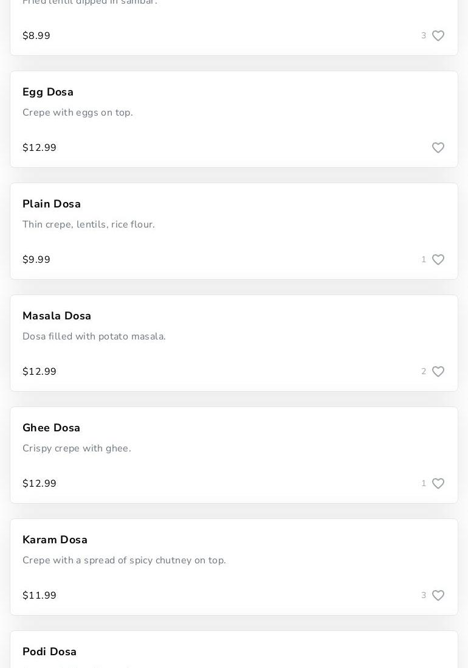Open the Karam Dosa heading
Screen dimensions: 468x668
coord(55,540)
